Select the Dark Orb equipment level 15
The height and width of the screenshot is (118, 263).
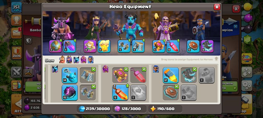[70, 93]
